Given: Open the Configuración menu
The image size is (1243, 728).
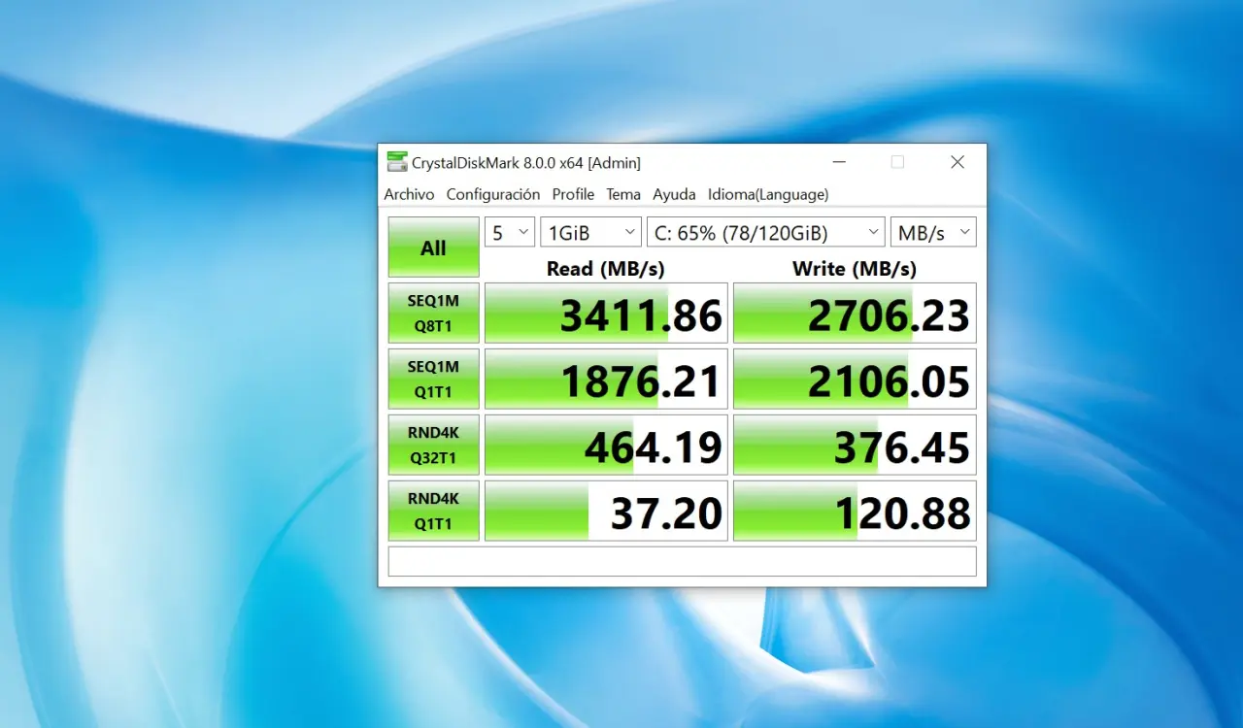Looking at the screenshot, I should 492,194.
